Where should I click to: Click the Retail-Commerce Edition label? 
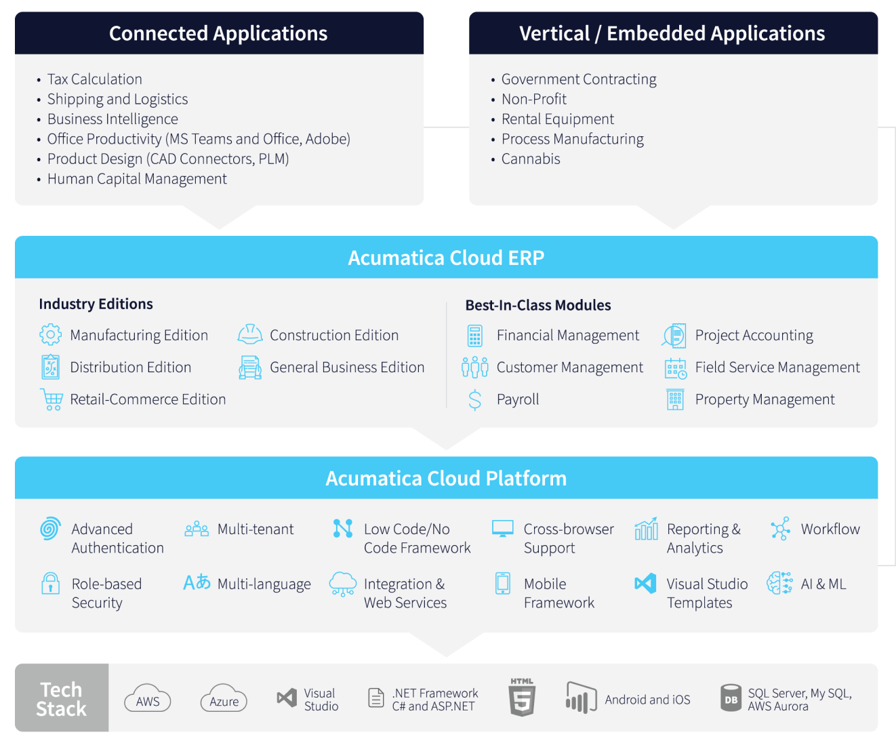coord(148,399)
